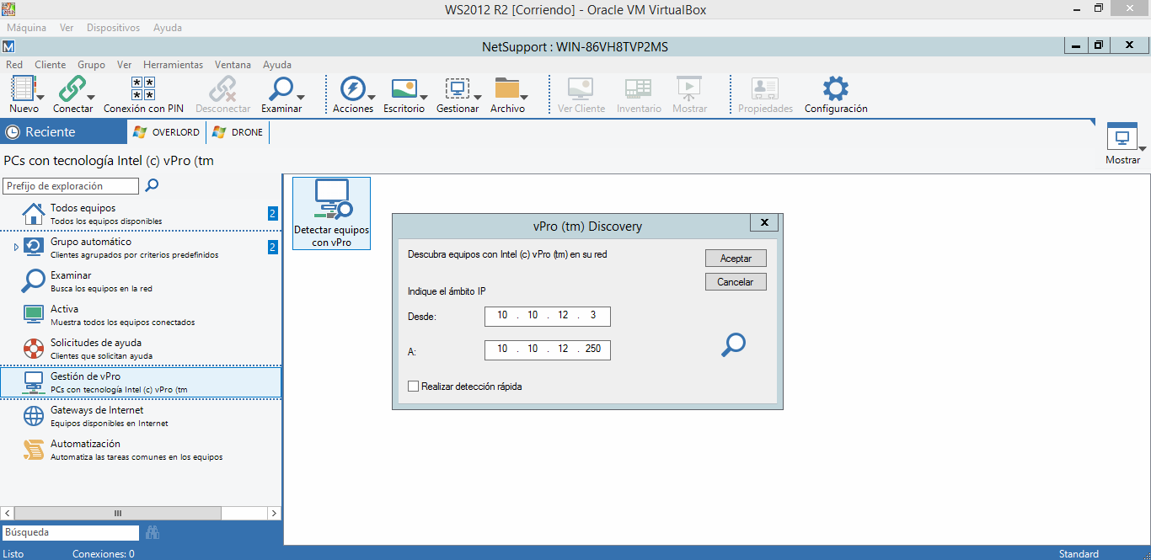Select the Reciente tab
Image resolution: width=1151 pixels, height=560 pixels.
[63, 131]
